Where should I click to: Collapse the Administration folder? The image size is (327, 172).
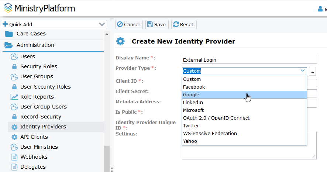(x=35, y=45)
